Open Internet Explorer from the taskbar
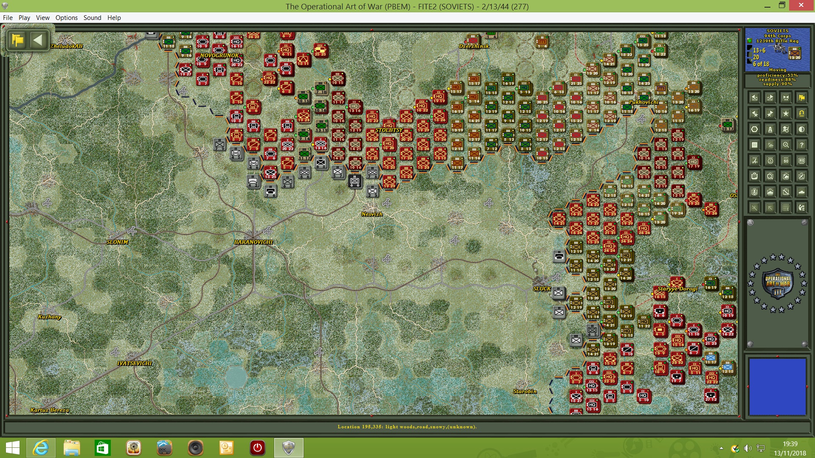815x458 pixels. 41,448
